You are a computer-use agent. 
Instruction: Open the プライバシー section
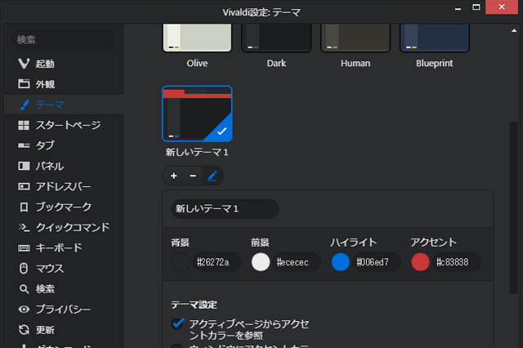[64, 310]
